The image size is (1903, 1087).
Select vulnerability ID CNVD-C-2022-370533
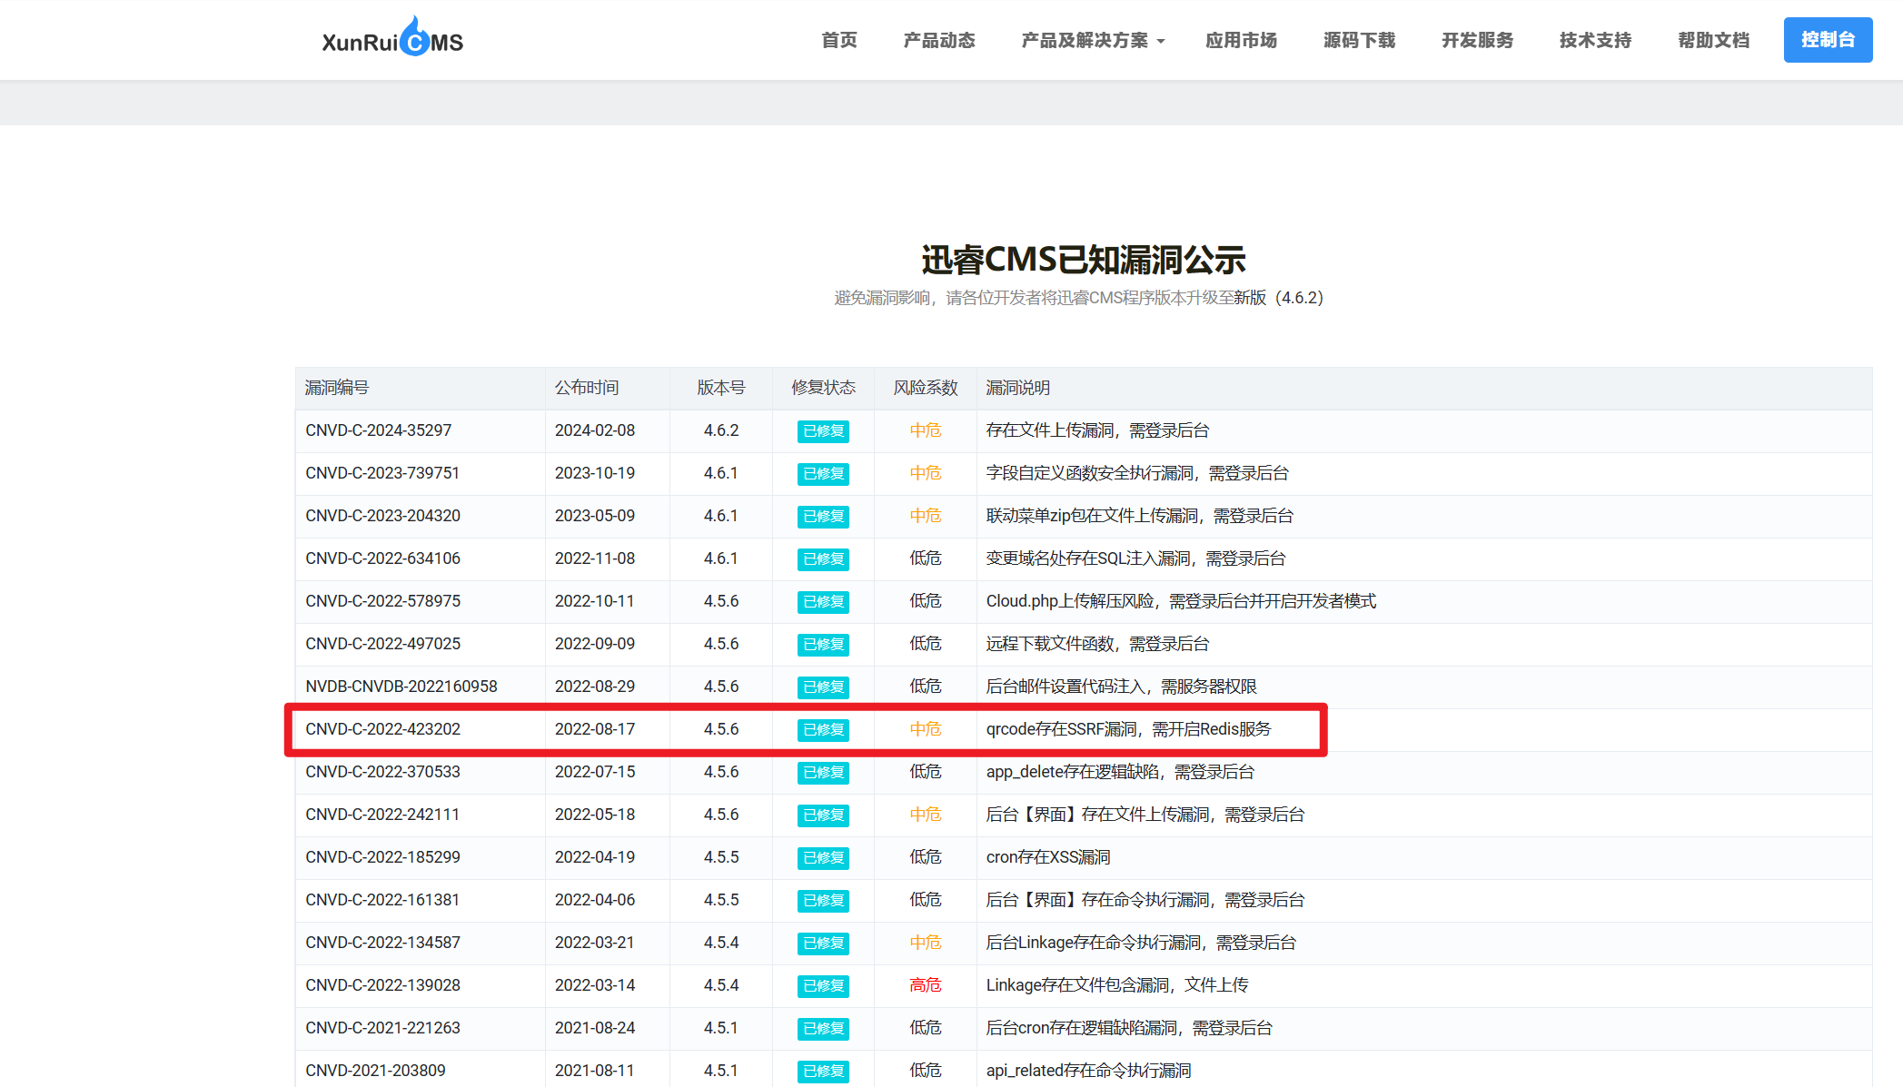coord(383,772)
